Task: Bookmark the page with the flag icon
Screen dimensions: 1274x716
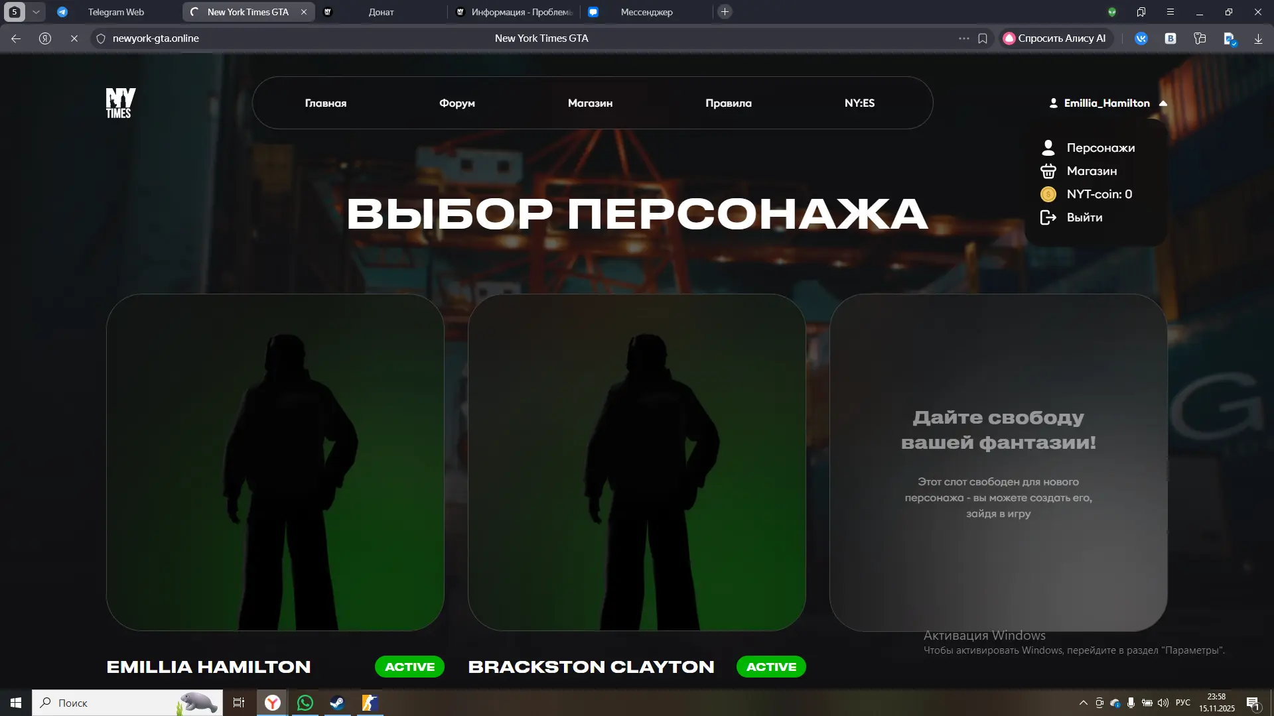Action: pyautogui.click(x=983, y=38)
